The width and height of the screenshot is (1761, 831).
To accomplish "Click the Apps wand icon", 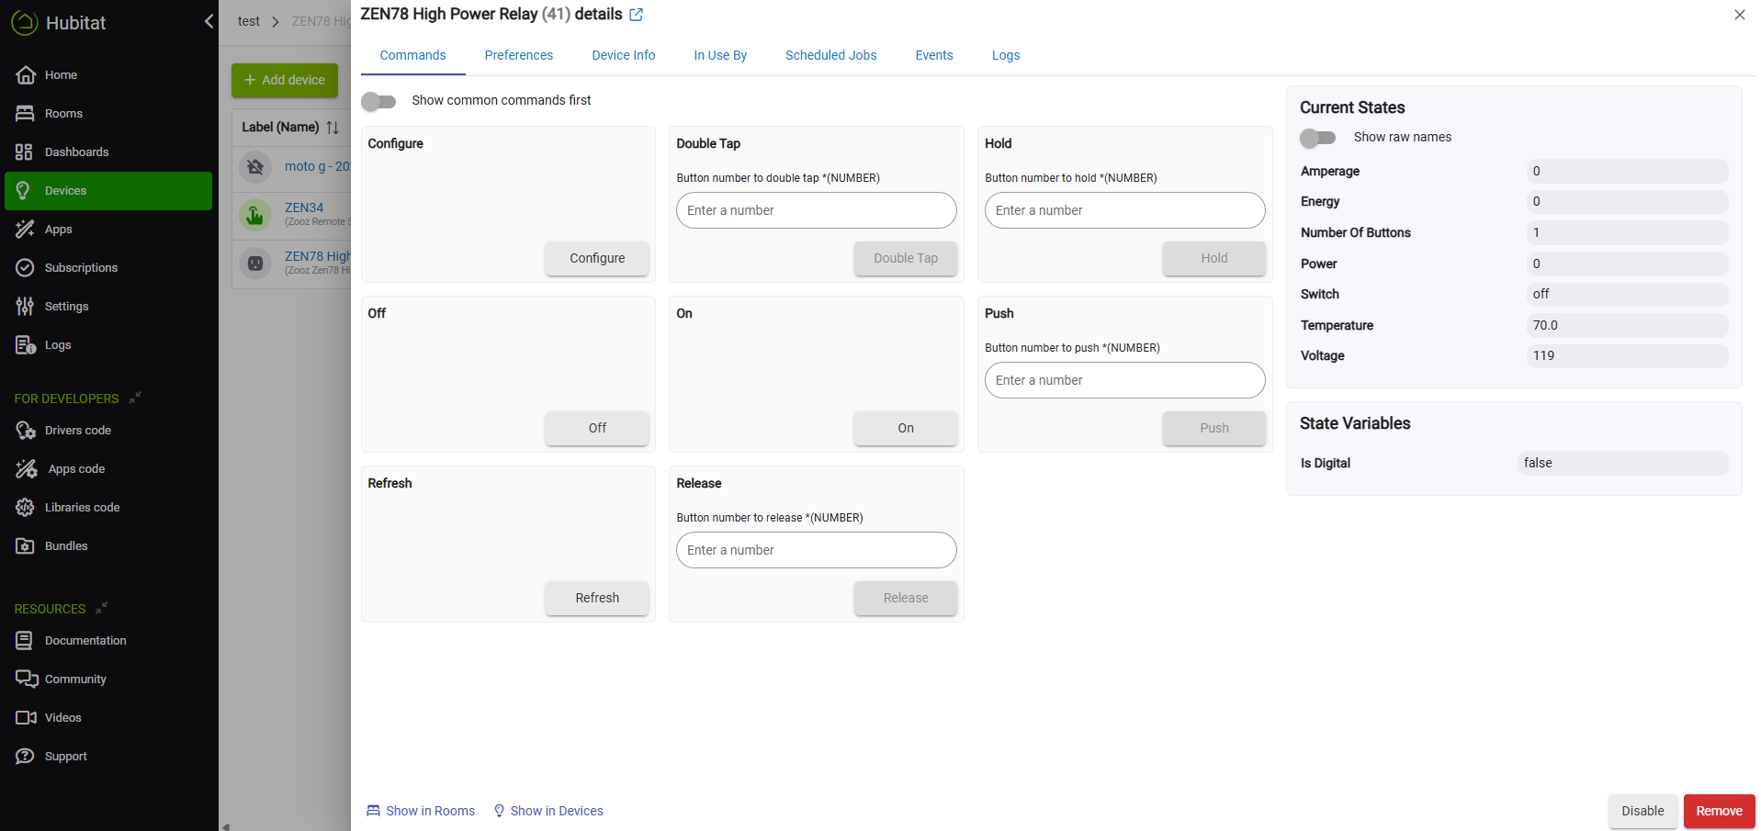I will point(25,230).
